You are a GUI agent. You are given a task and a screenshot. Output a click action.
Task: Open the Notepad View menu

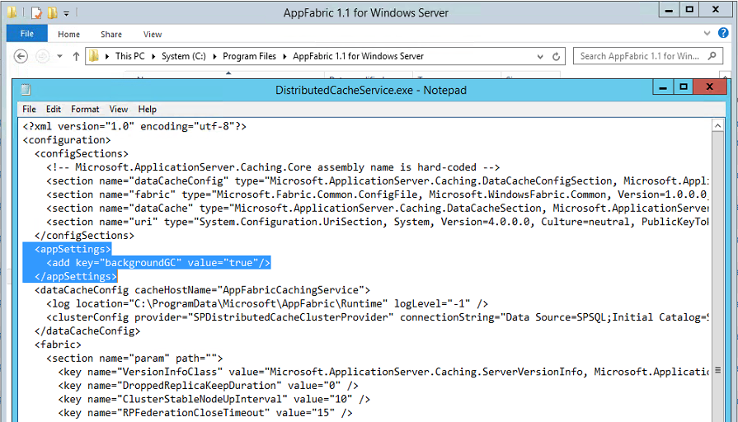pyautogui.click(x=119, y=109)
